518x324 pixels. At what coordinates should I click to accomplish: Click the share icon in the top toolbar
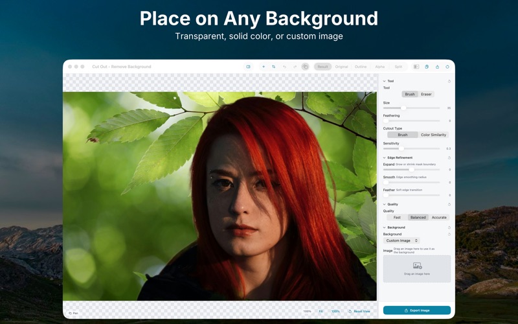coord(437,67)
